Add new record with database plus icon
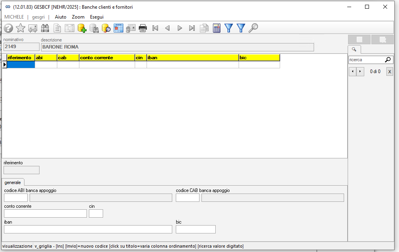This screenshot has height=252, width=399. [82, 28]
